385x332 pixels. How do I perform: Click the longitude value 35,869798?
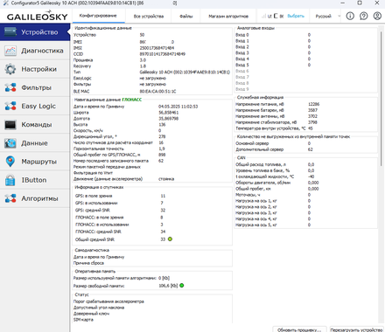(169, 119)
